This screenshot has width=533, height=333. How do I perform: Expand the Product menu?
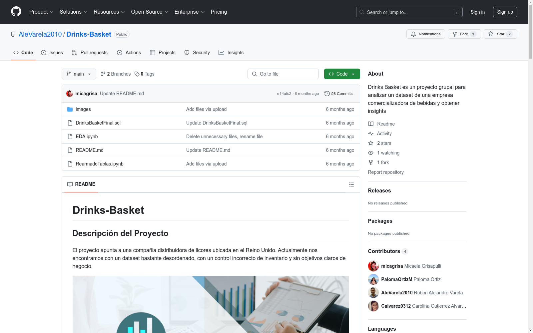[x=41, y=12]
